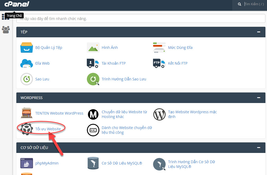Viewport: 267px width, 175px height.
Task: Collapse the WORDPRESS section
Action: click(x=259, y=97)
